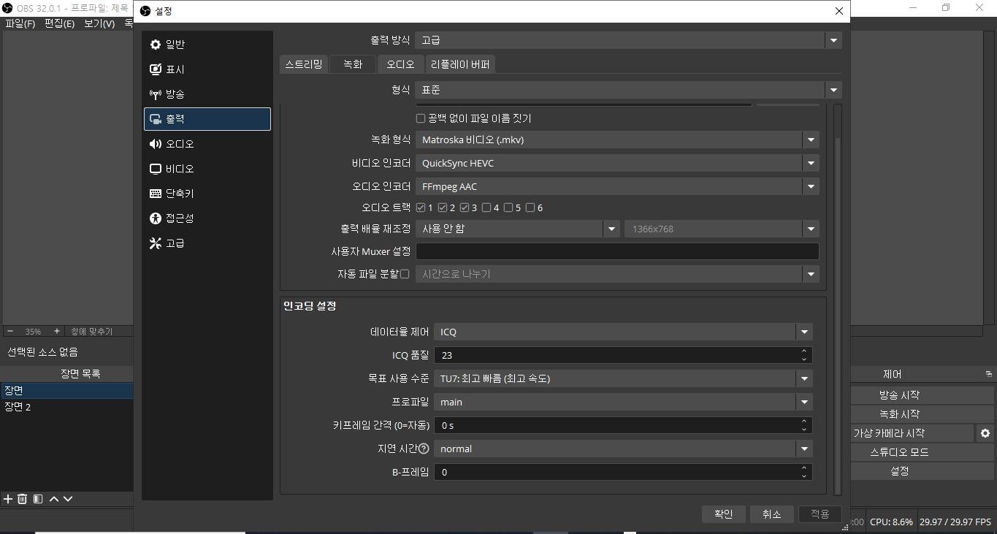Open the 비디오 인코더 QuickSync HEVC dropdown
Viewport: 997px width, 534px height.
(616, 164)
